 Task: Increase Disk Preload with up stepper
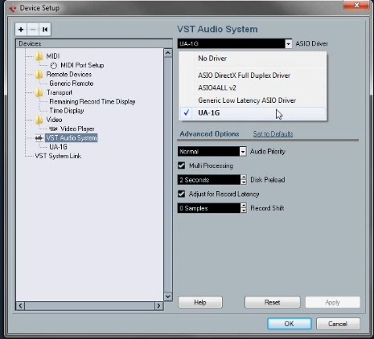(244, 178)
